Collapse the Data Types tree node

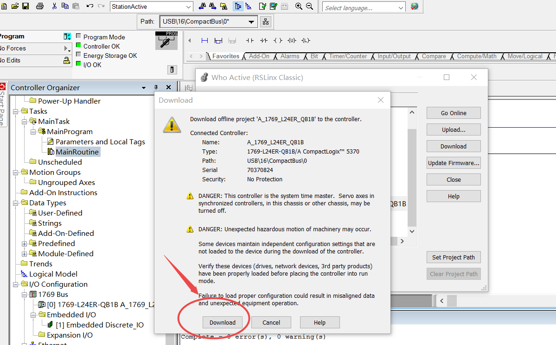[16, 203]
